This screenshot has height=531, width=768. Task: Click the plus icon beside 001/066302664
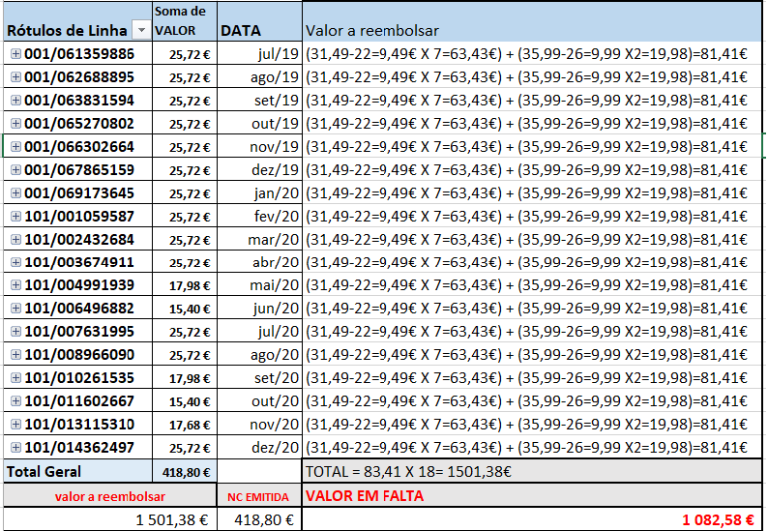(15, 147)
